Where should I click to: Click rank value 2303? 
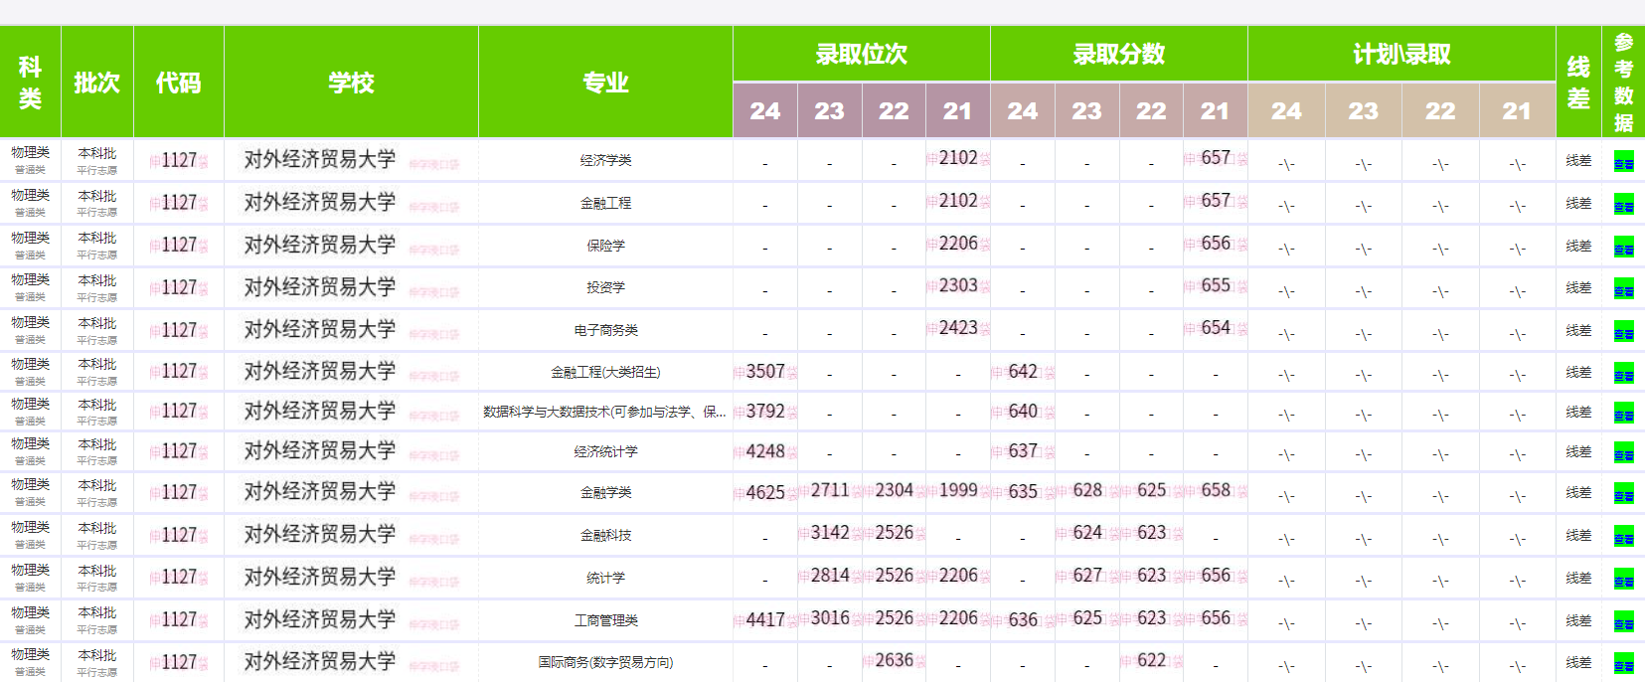pyautogui.click(x=958, y=285)
